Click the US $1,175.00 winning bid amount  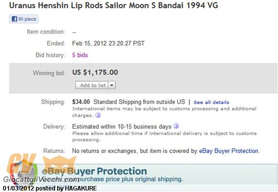95,72
